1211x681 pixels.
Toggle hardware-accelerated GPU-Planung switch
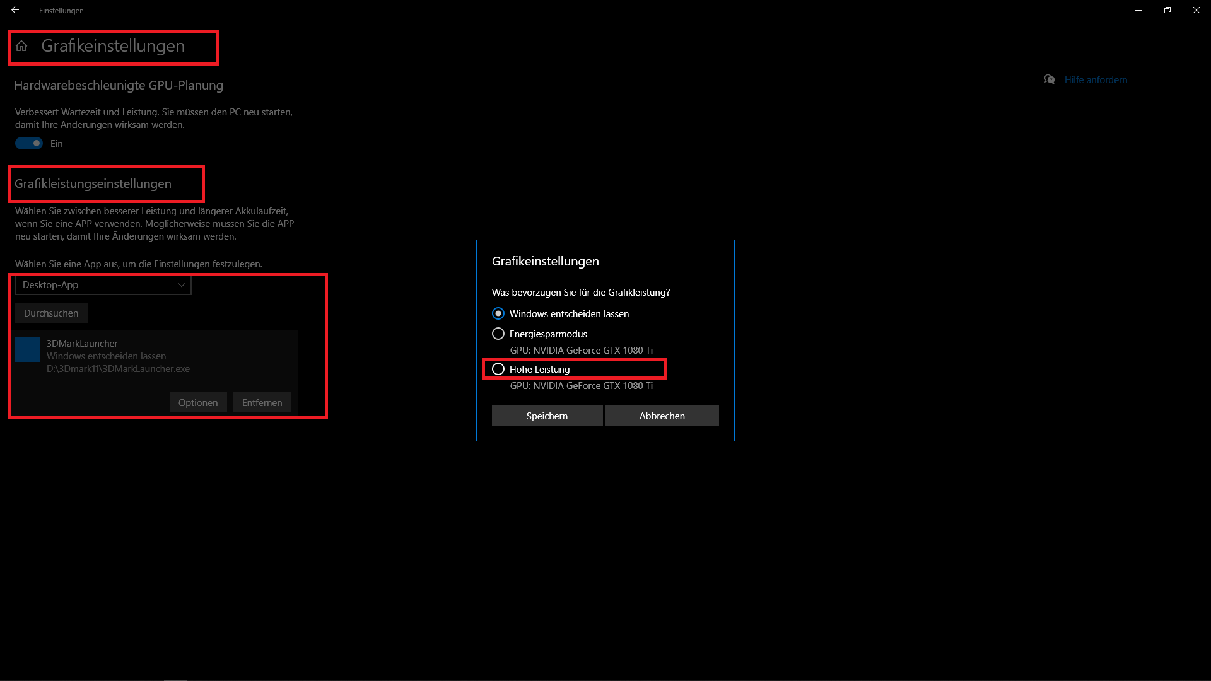coord(29,143)
